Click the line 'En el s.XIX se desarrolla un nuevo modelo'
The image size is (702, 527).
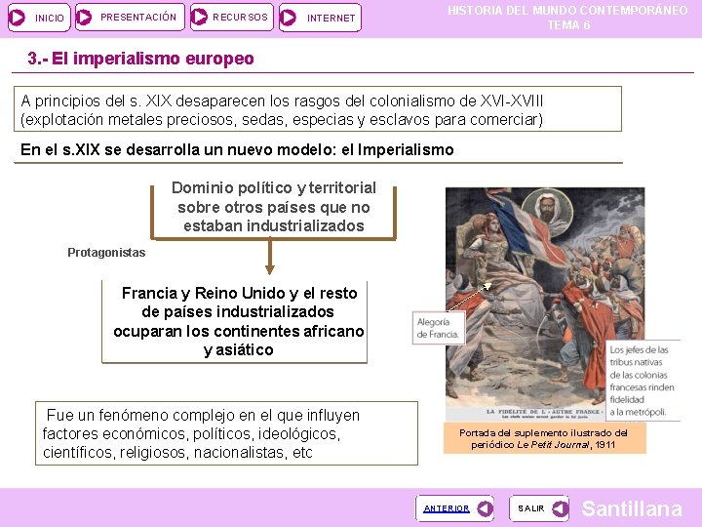[x=237, y=149]
